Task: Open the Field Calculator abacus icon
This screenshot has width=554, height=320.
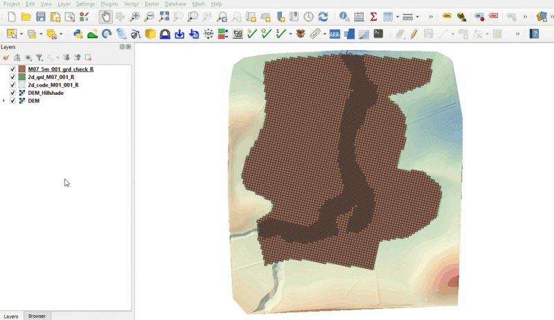Action: [x=359, y=17]
